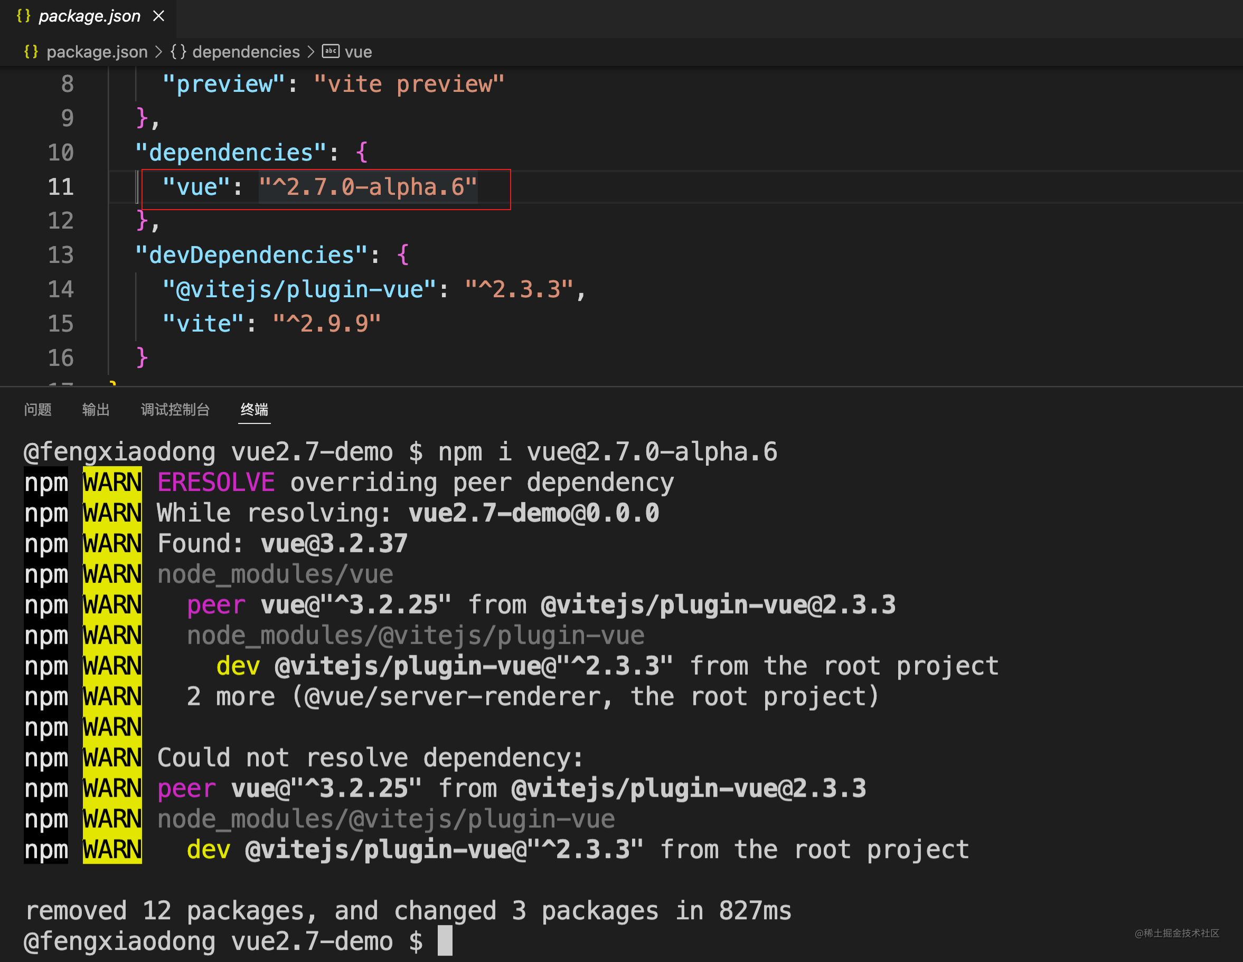The width and height of the screenshot is (1243, 962).
Task: Click the "devDependencies" key in editor
Action: tap(251, 255)
